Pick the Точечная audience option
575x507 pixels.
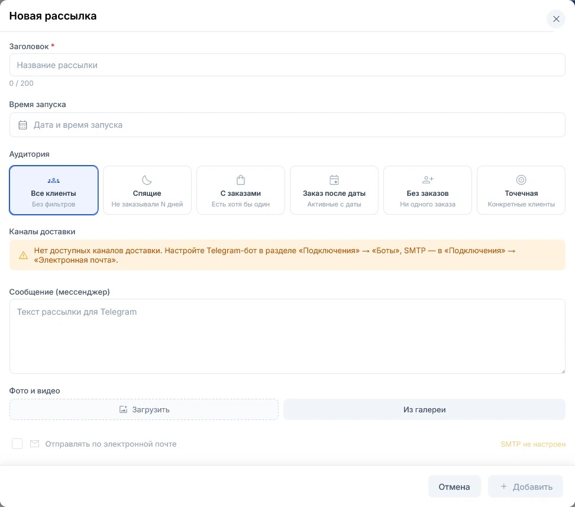pyautogui.click(x=521, y=190)
